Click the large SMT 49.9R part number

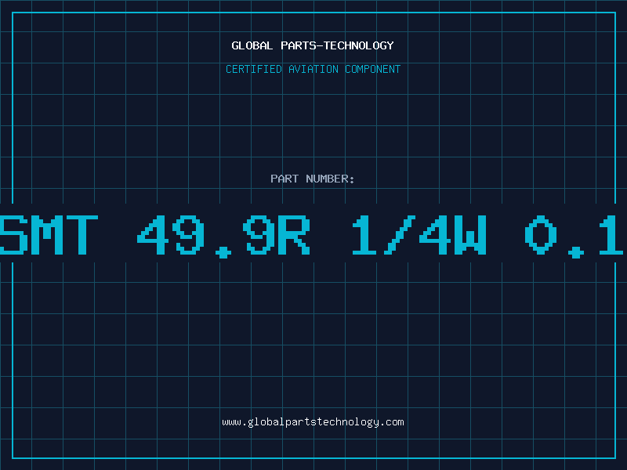click(x=313, y=236)
